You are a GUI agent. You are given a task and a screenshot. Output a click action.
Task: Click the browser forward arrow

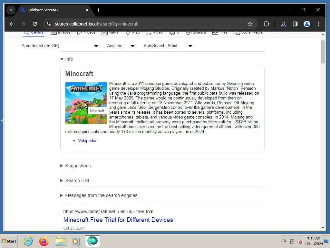(x=23, y=24)
